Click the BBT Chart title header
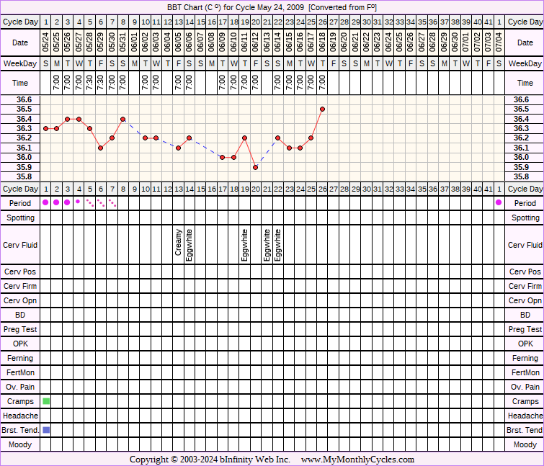This screenshot has width=544, height=466. click(x=272, y=7)
